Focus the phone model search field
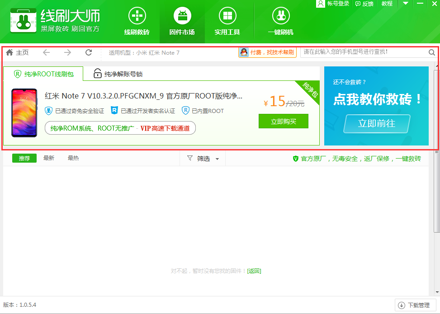Viewport: 440px width, 314px height. click(x=364, y=52)
